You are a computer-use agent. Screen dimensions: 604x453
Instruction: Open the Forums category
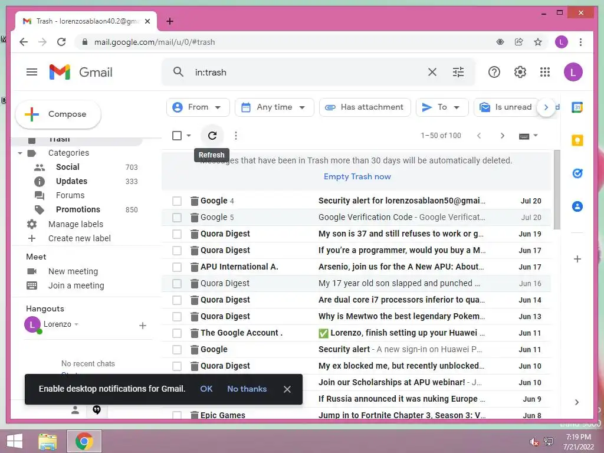[x=70, y=196]
